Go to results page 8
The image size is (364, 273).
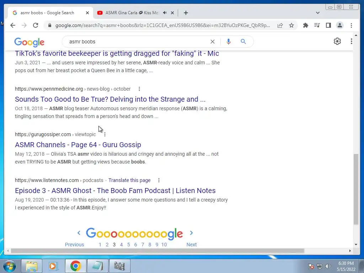[x=150, y=245]
